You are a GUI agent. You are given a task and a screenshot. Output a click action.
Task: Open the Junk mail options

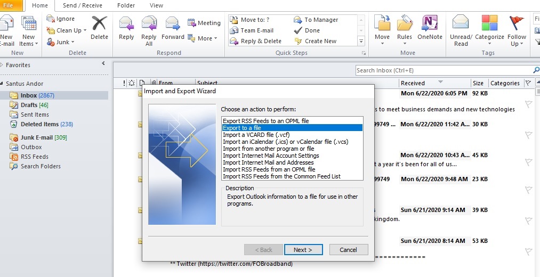click(x=61, y=42)
